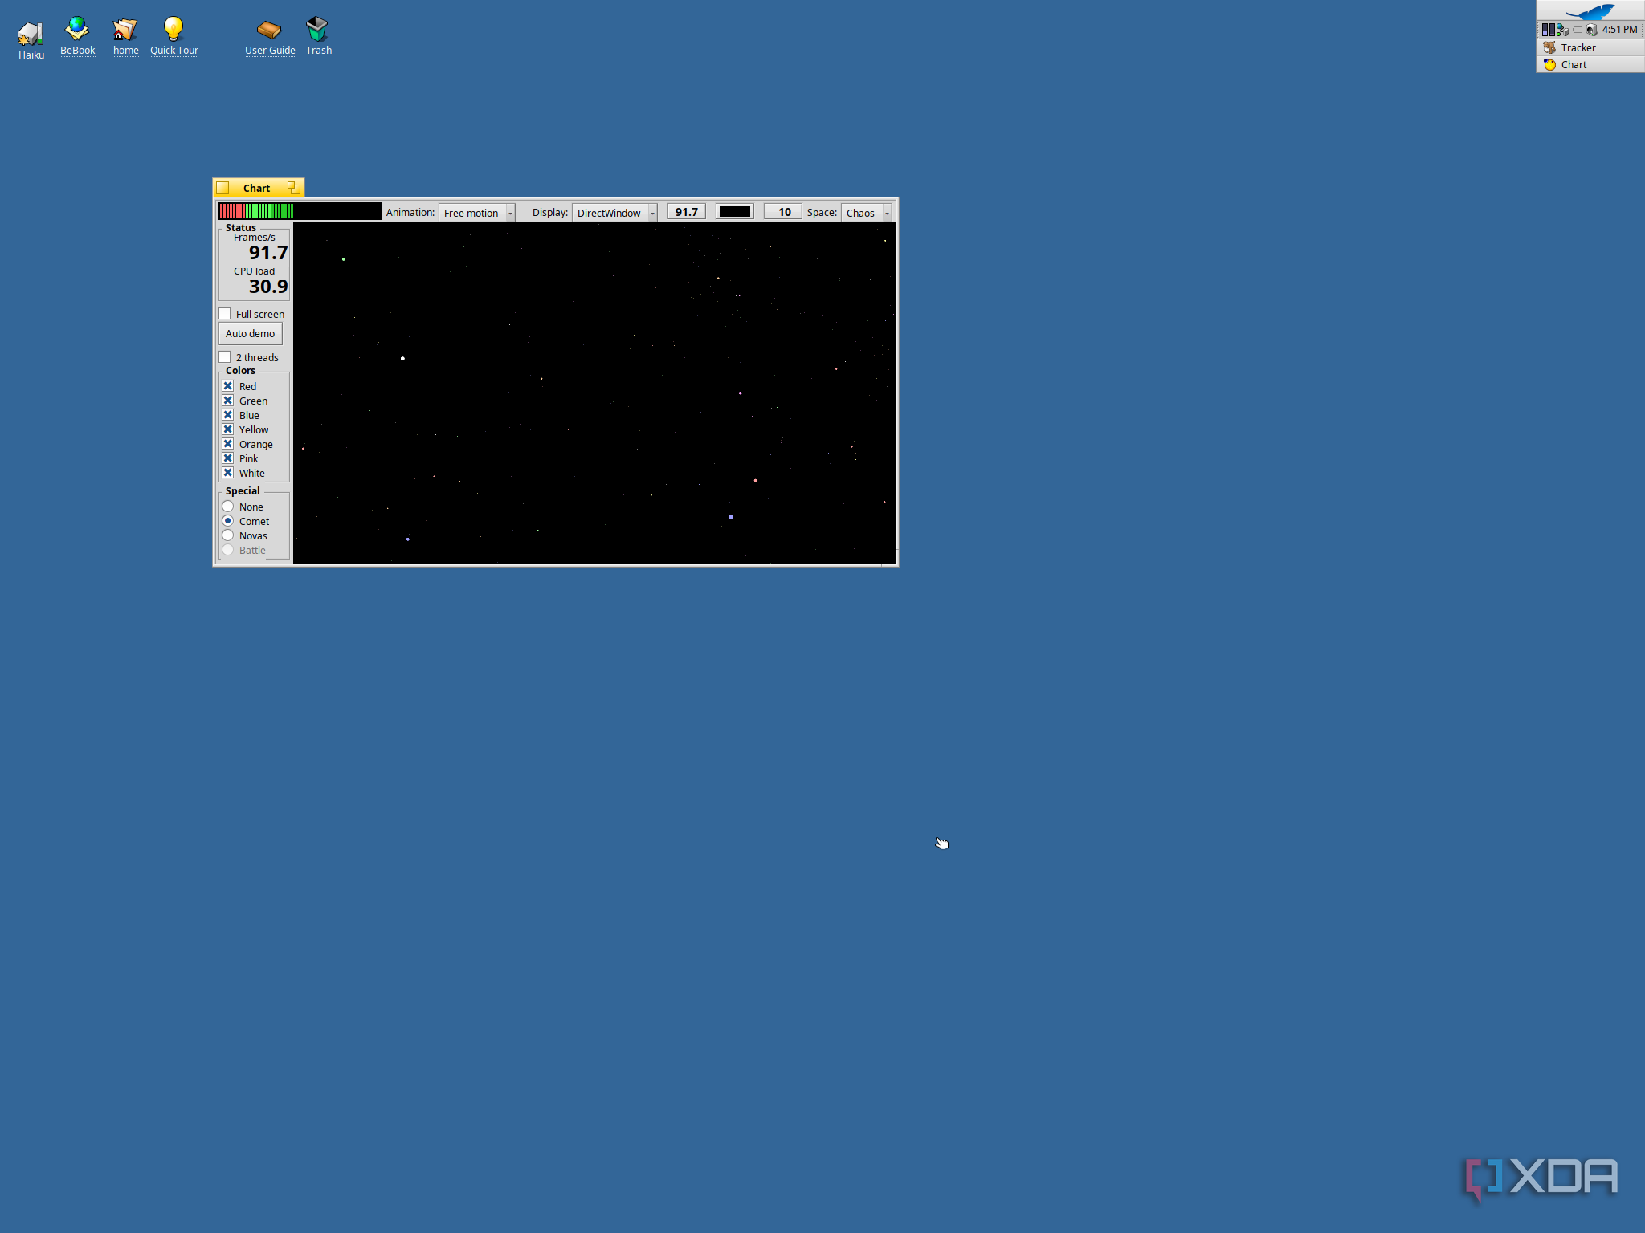Uncheck the Blue color checkbox
The width and height of the screenshot is (1645, 1233).
point(228,415)
